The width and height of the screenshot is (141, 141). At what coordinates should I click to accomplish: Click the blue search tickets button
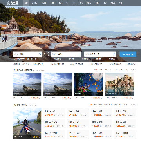click(128, 54)
